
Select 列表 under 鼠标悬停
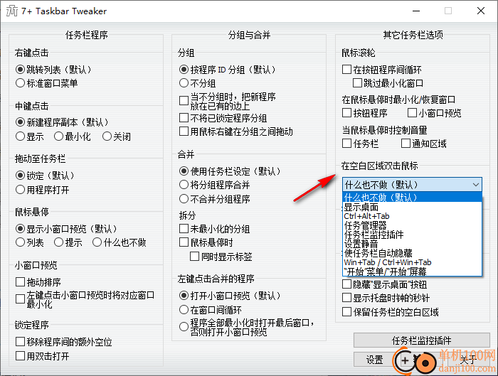pyautogui.click(x=21, y=242)
